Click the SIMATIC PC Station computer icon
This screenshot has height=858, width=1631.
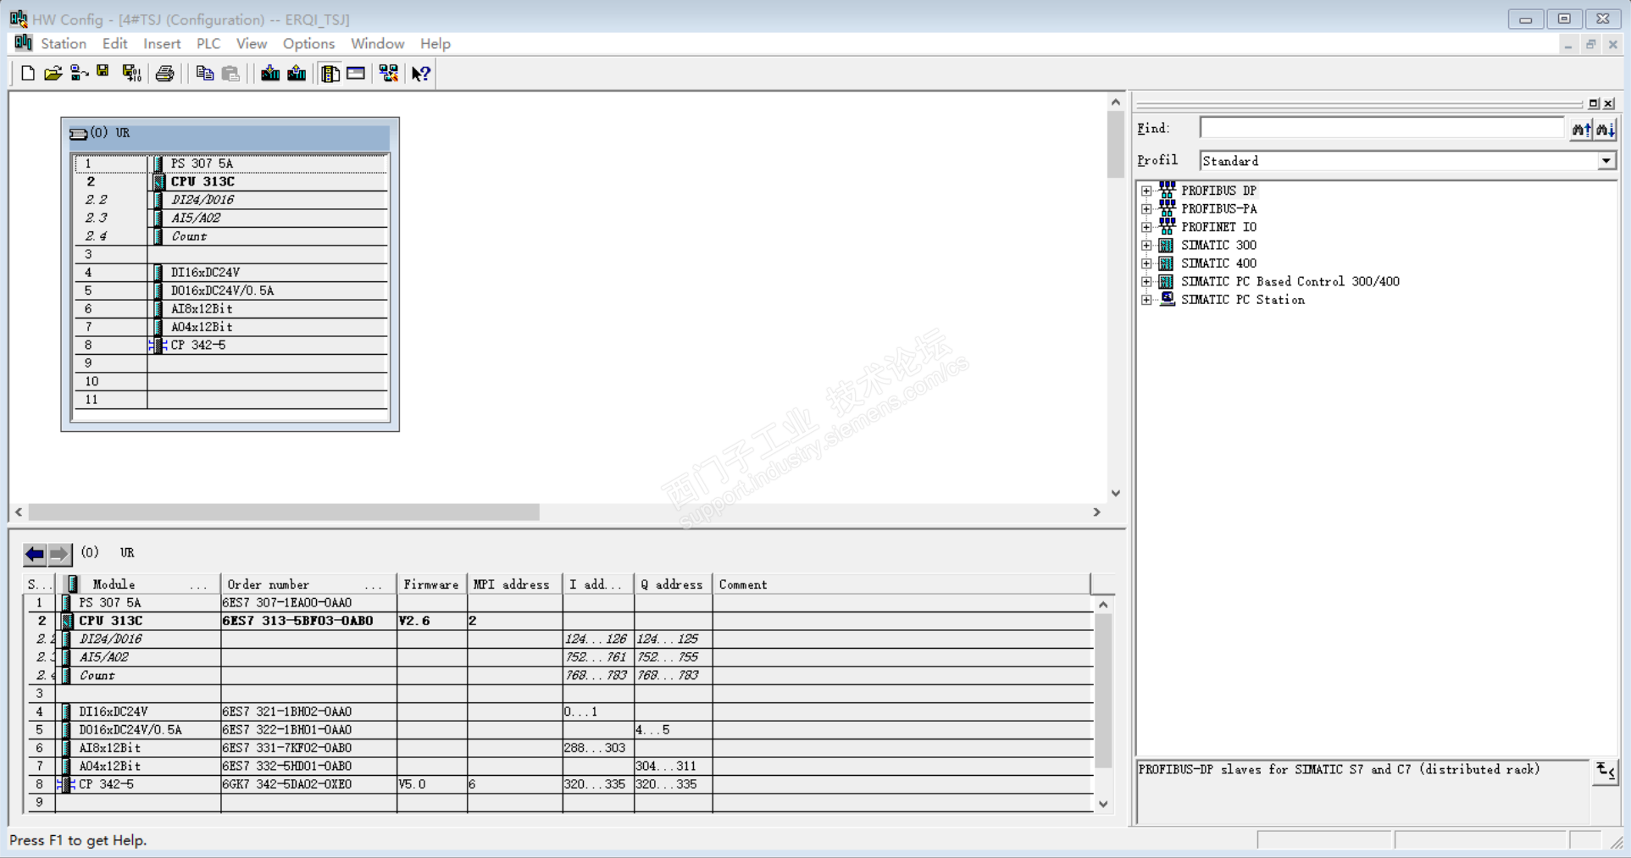click(x=1168, y=299)
